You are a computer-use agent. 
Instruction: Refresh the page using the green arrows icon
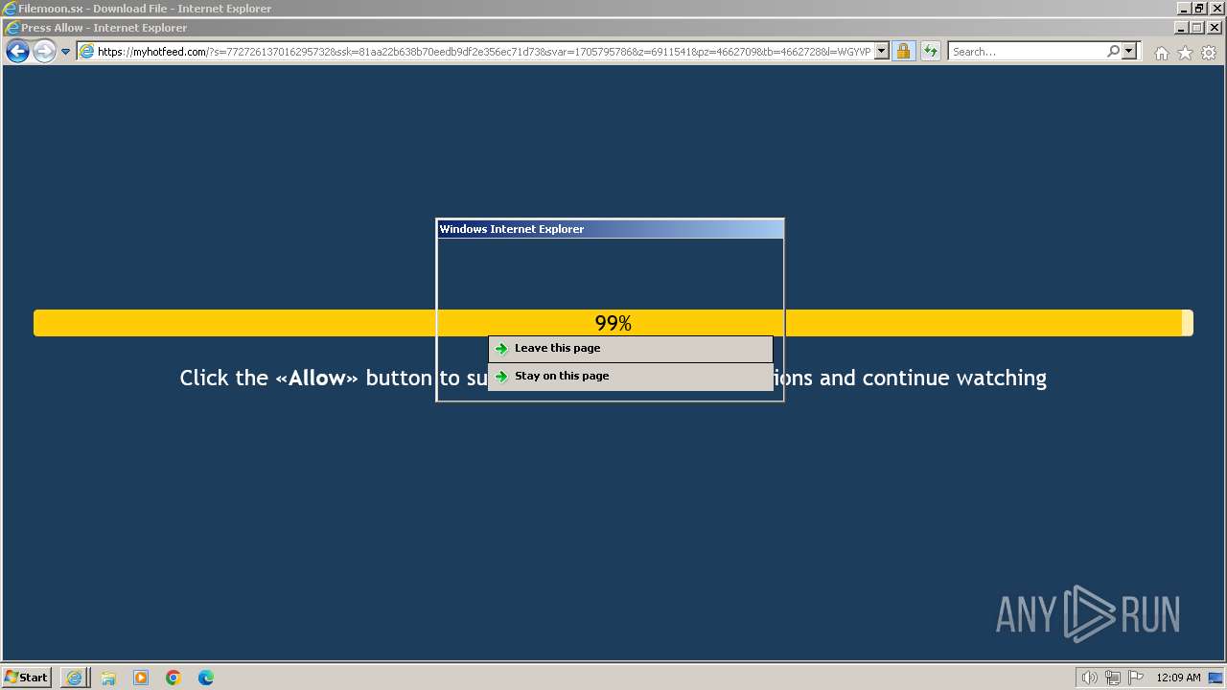[930, 52]
